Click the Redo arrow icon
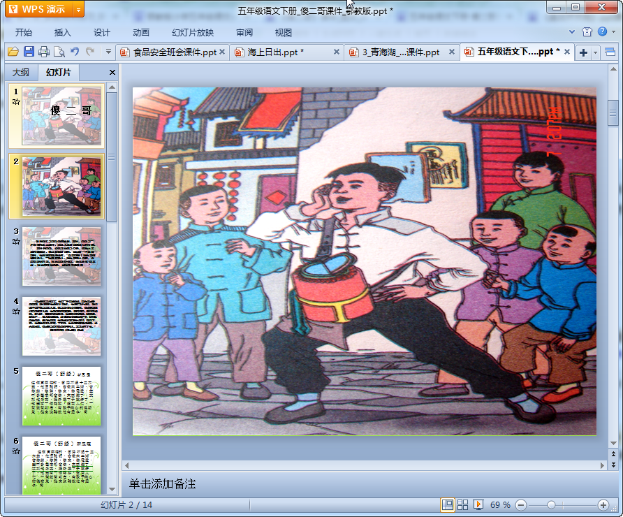 click(x=90, y=52)
